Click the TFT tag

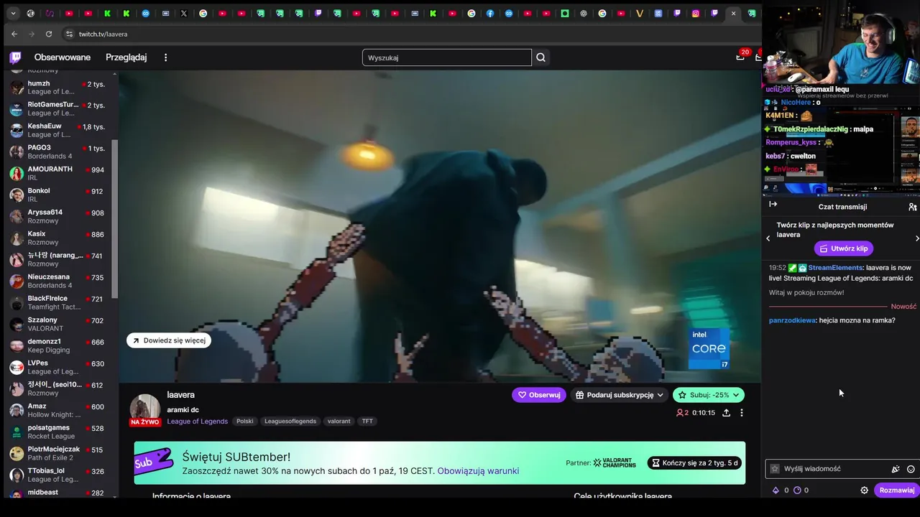367,421
